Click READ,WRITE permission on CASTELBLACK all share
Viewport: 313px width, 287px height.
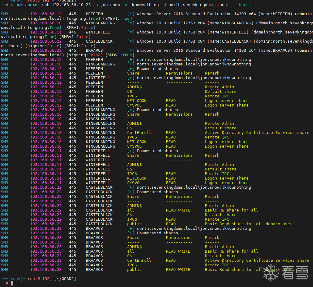click(x=178, y=210)
